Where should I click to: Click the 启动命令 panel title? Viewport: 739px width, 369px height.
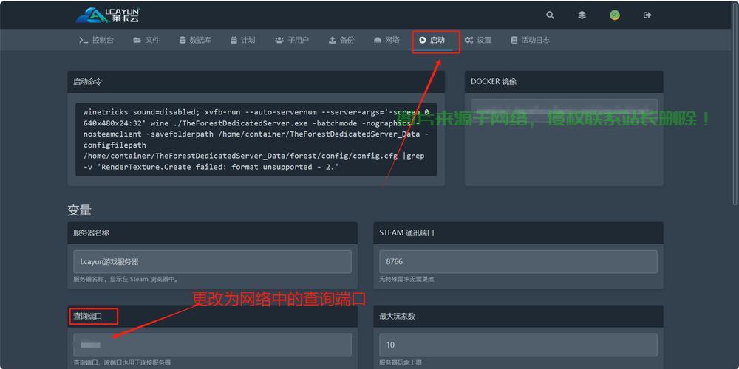[x=87, y=81]
